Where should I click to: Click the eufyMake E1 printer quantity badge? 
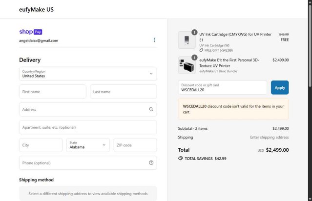coord(194,58)
